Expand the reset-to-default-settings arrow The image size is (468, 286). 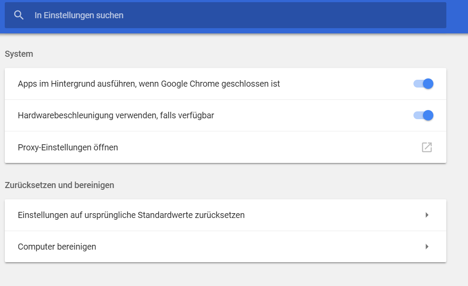(x=427, y=215)
